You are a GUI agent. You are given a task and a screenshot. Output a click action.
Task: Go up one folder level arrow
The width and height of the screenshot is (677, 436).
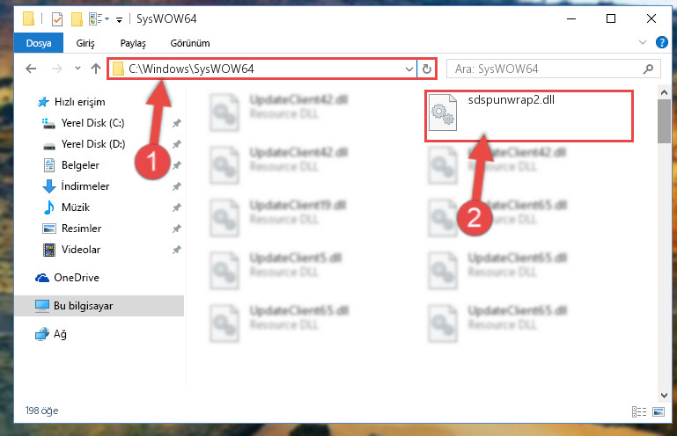pyautogui.click(x=96, y=69)
